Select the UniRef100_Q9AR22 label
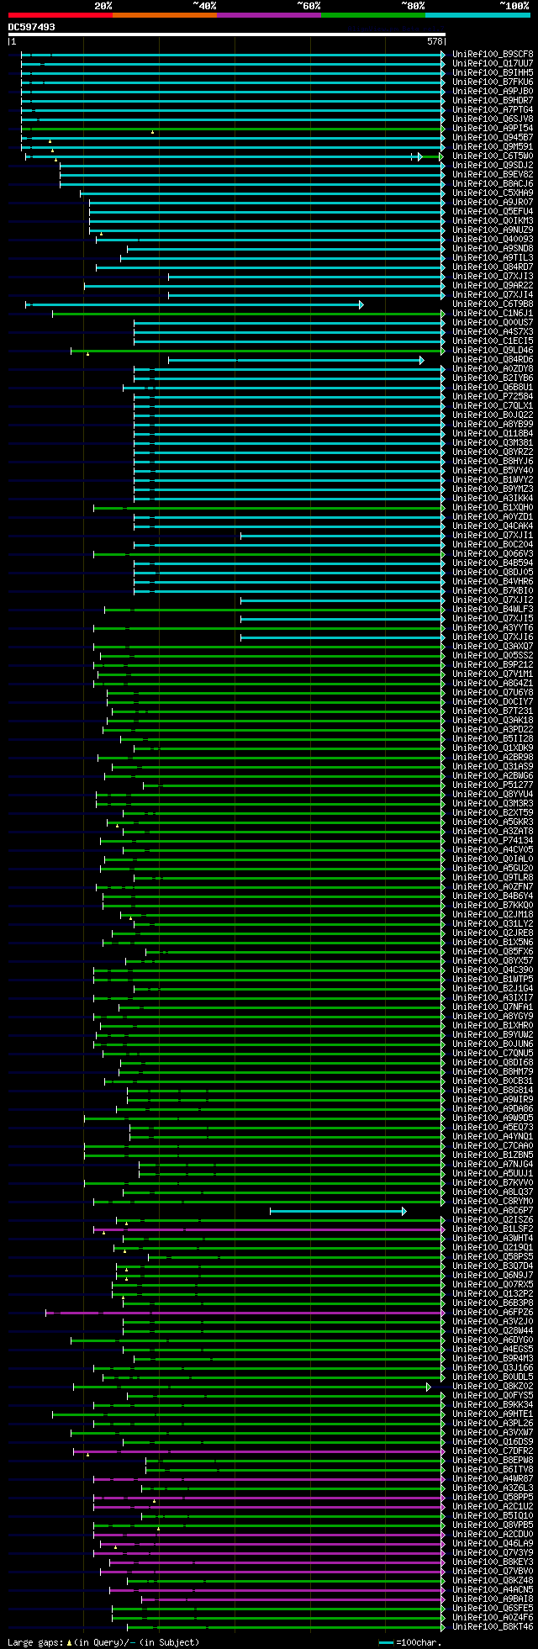Screen dimensions: 538x1649 pos(493,286)
